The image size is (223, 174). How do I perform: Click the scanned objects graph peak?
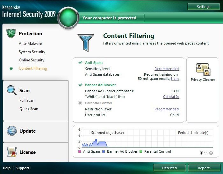coord(96,139)
